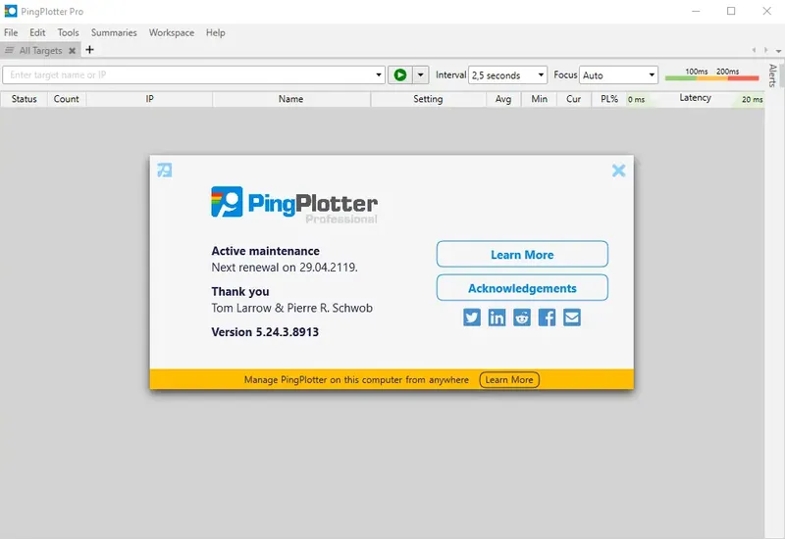The height and width of the screenshot is (539, 785).
Task: Adjust the 100ms 200ms latency color scale
Action: tap(712, 74)
